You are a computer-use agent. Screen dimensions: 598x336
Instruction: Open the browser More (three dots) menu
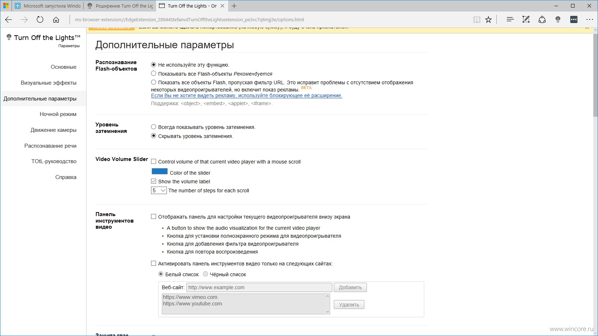click(590, 20)
